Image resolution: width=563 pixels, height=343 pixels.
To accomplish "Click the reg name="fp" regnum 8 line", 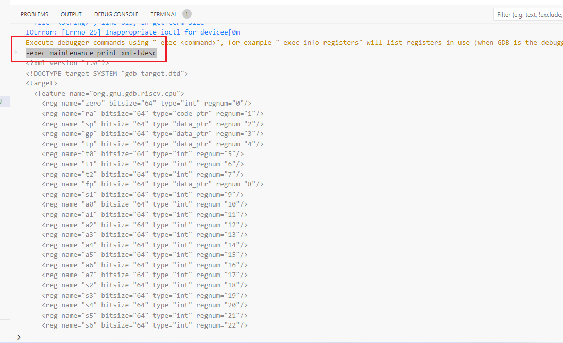I will point(152,184).
